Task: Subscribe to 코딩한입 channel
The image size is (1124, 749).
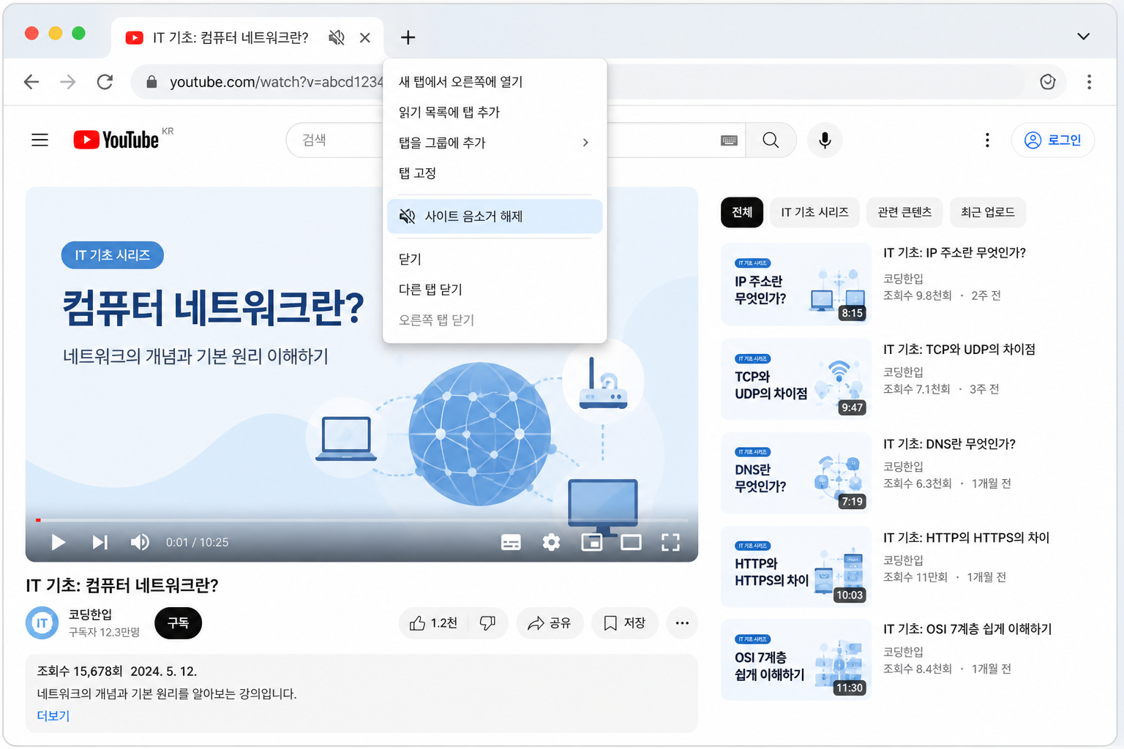Action: tap(179, 623)
